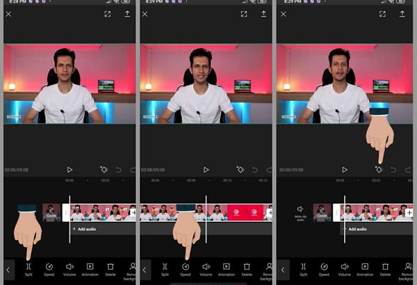Tap the keyframe diamond icon in the right screen
This screenshot has width=417, height=285.
click(379, 170)
